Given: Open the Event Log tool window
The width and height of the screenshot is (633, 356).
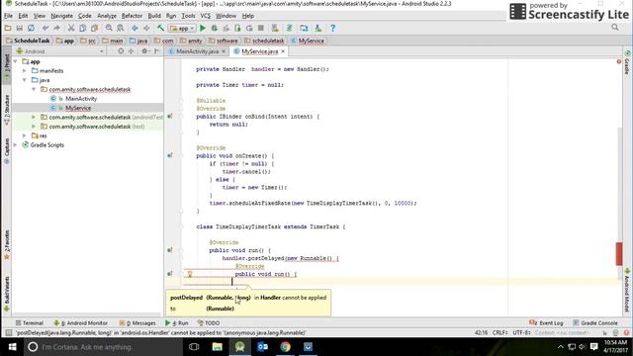Looking at the screenshot, I should tap(546, 323).
